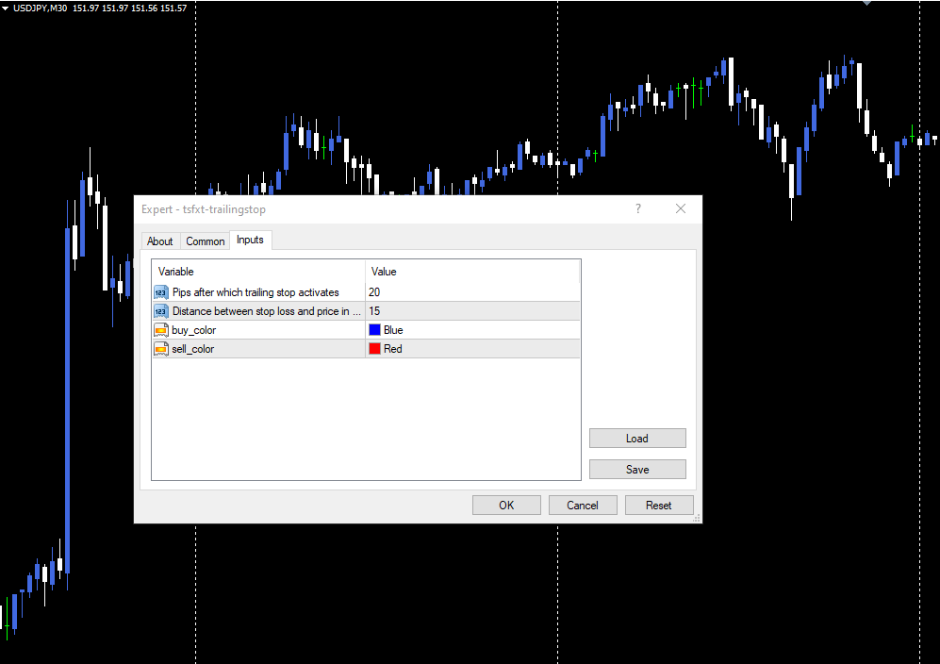Click the 'Blue' value text

(393, 330)
